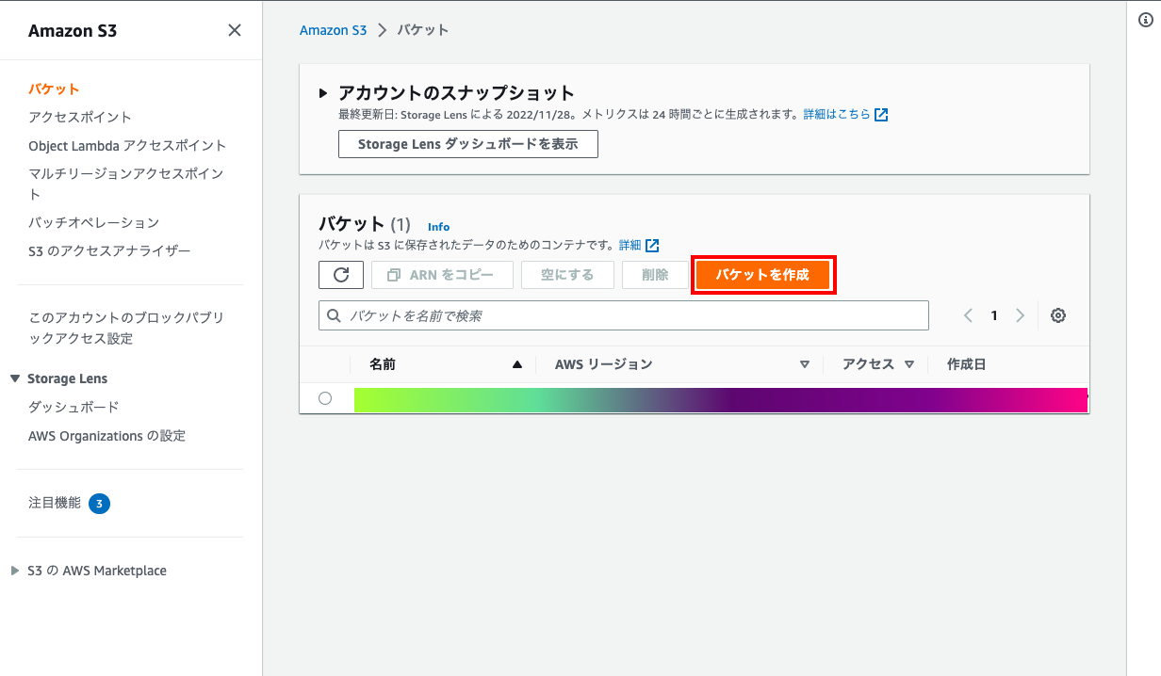Sort by AWS リージョン column dropdown arrow
The image size is (1161, 676).
pos(804,365)
